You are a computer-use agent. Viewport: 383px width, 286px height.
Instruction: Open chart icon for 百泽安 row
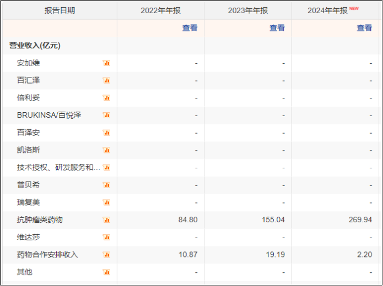[x=106, y=133]
